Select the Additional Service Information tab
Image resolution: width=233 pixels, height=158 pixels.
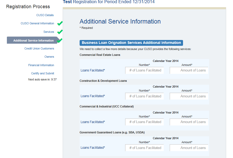33,40
